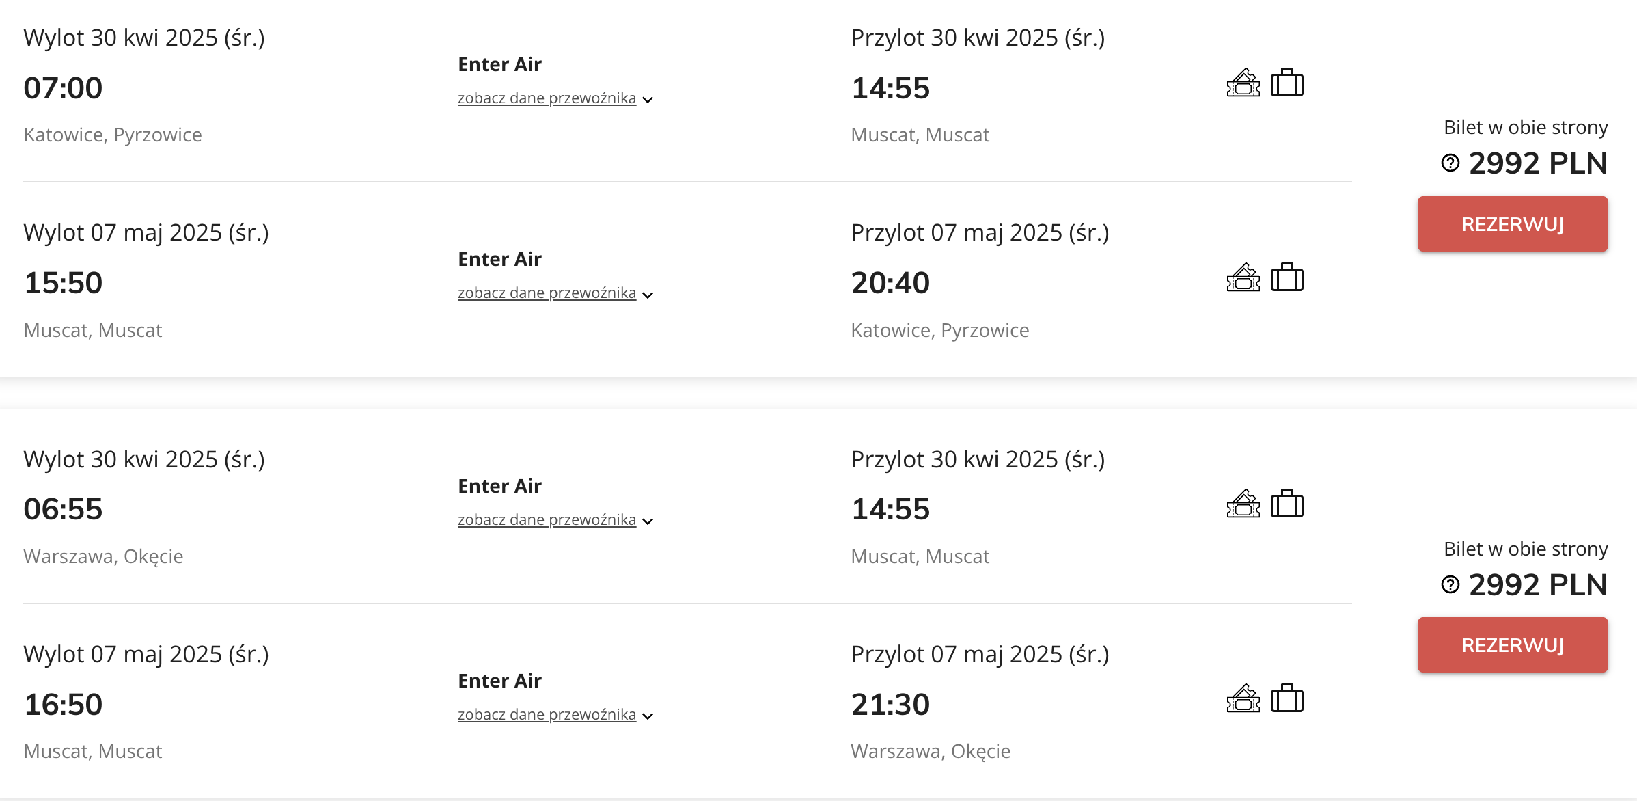Click hand baggage icon for Katowice 07:00 flight
This screenshot has width=1637, height=801.
tap(1243, 83)
